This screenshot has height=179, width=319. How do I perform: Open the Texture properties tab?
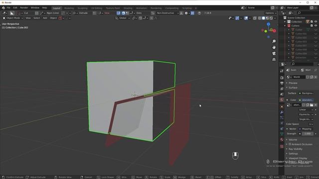coord(282,146)
